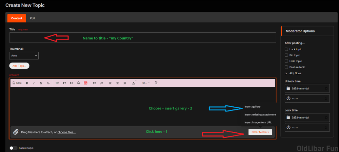Click the GIF insert icon
Screen dimensions: 339x152
click(x=85, y=83)
